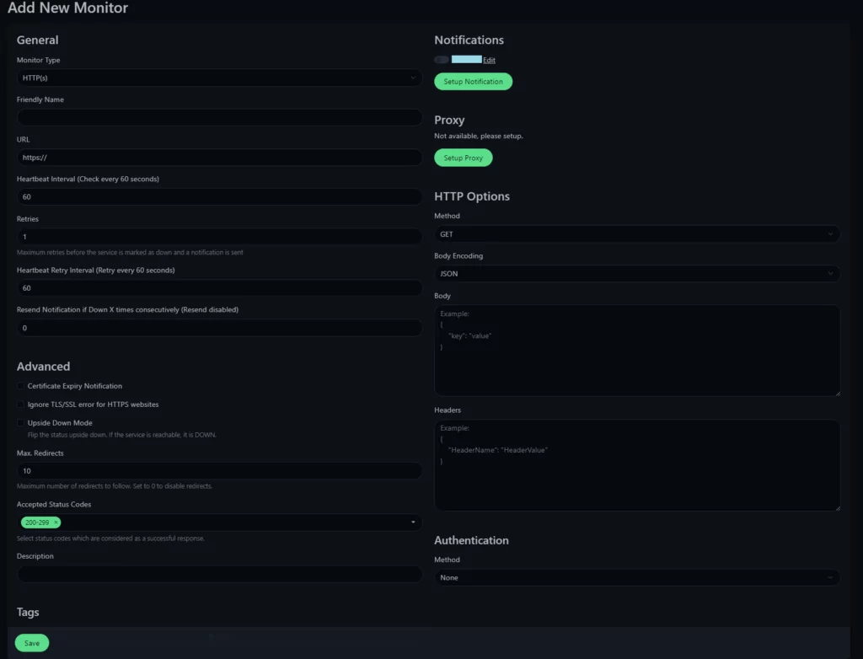This screenshot has width=863, height=659.
Task: Focus the URL input field
Action: coord(219,158)
